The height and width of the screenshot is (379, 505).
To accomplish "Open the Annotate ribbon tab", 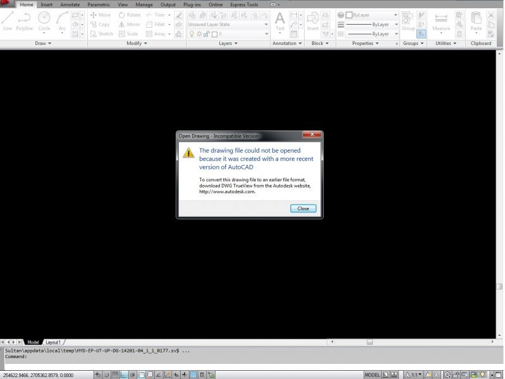I will pyautogui.click(x=70, y=4).
